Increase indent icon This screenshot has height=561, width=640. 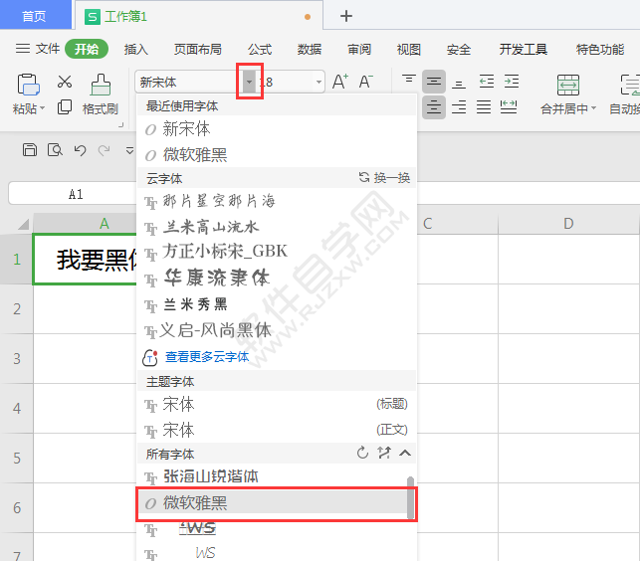[512, 82]
